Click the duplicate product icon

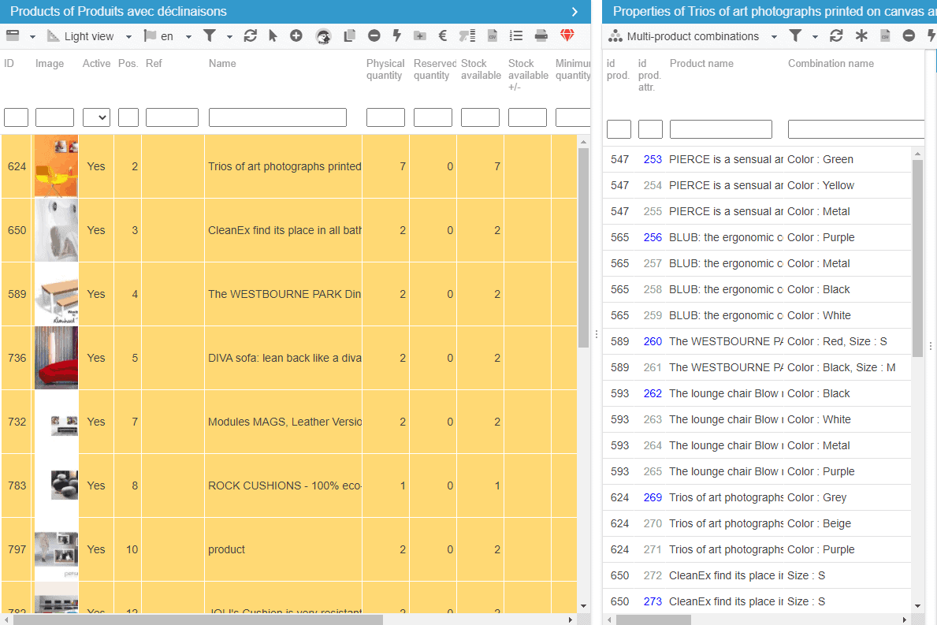(x=350, y=36)
